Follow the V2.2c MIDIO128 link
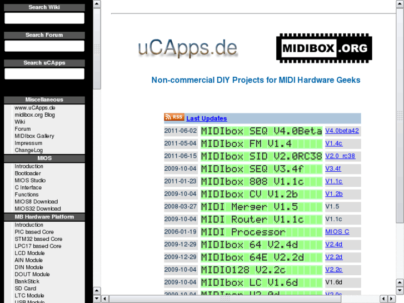404x303 pixels. point(333,270)
